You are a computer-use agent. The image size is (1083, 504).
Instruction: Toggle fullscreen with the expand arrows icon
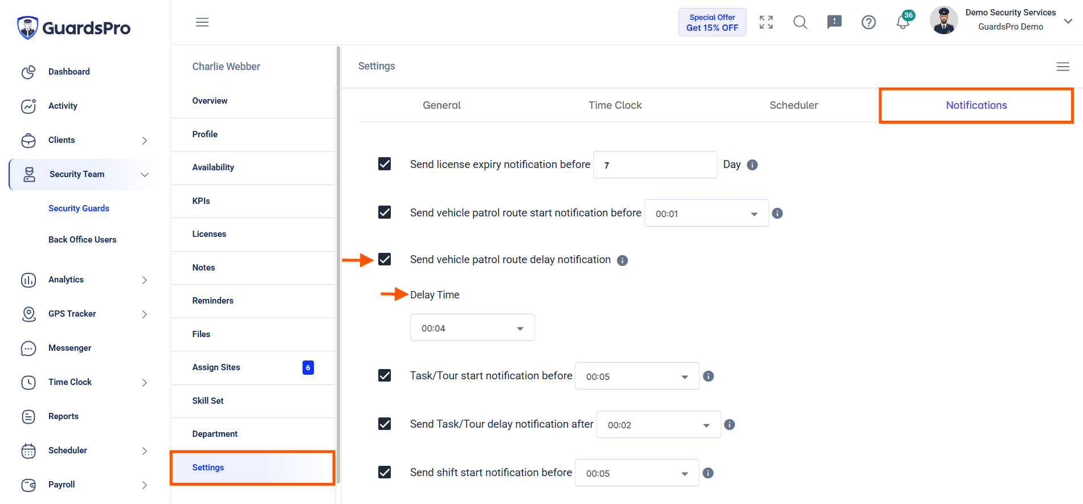[766, 22]
